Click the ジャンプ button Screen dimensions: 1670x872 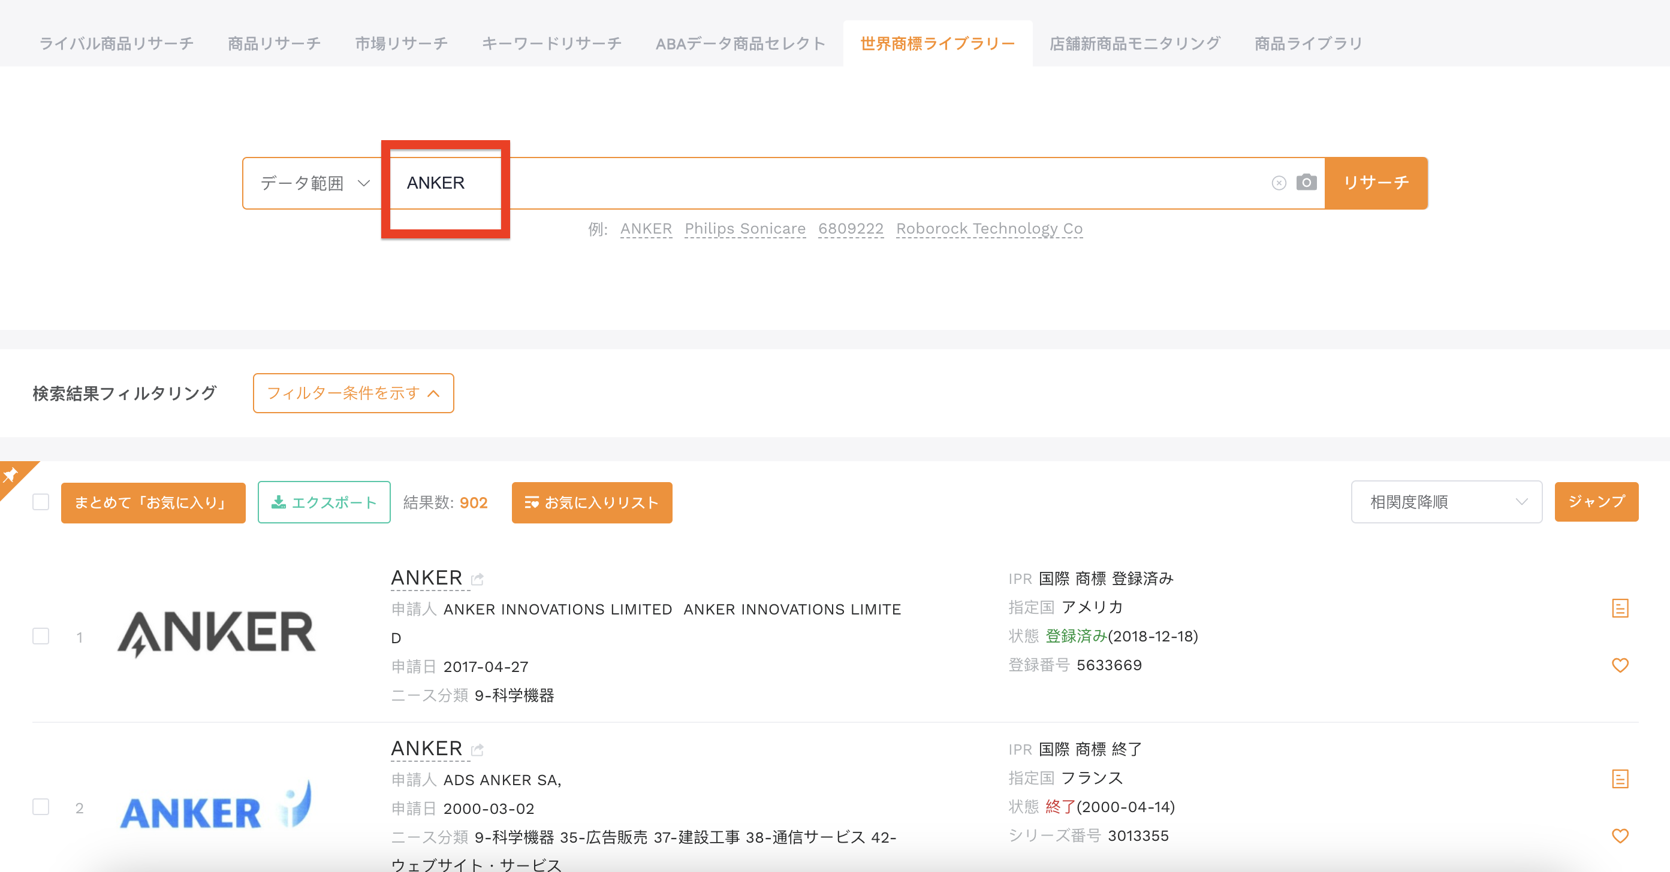coord(1596,501)
